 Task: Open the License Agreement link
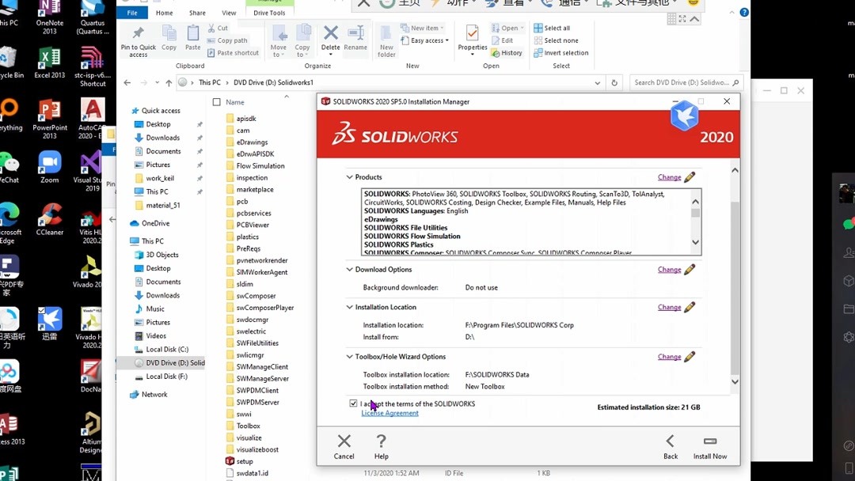click(390, 413)
